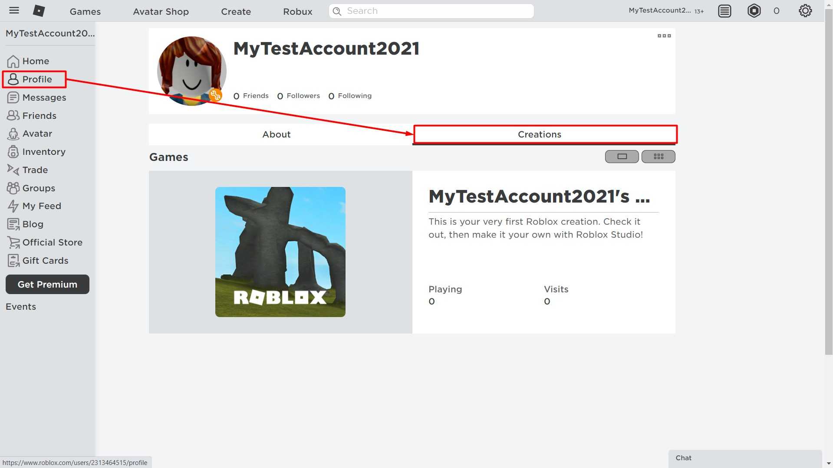This screenshot has height=468, width=833.
Task: Click the My Feed lightning icon
Action: tap(13, 206)
